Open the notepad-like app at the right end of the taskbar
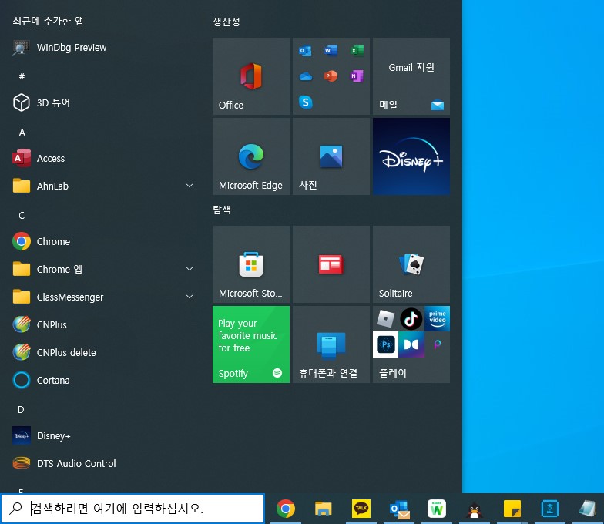The height and width of the screenshot is (524, 604). [587, 509]
